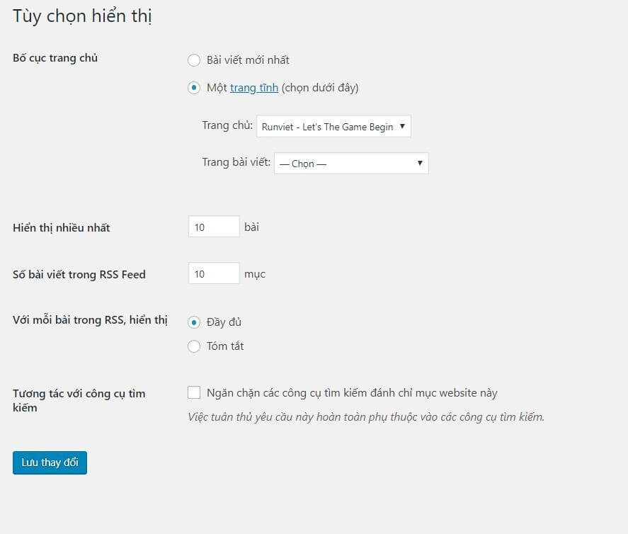Viewport: 628px width, 534px height.
Task: Click the "Hiển thị nhiều nhất" number field
Action: point(214,227)
